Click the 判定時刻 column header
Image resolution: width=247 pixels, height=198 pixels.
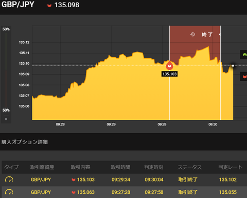(154, 167)
